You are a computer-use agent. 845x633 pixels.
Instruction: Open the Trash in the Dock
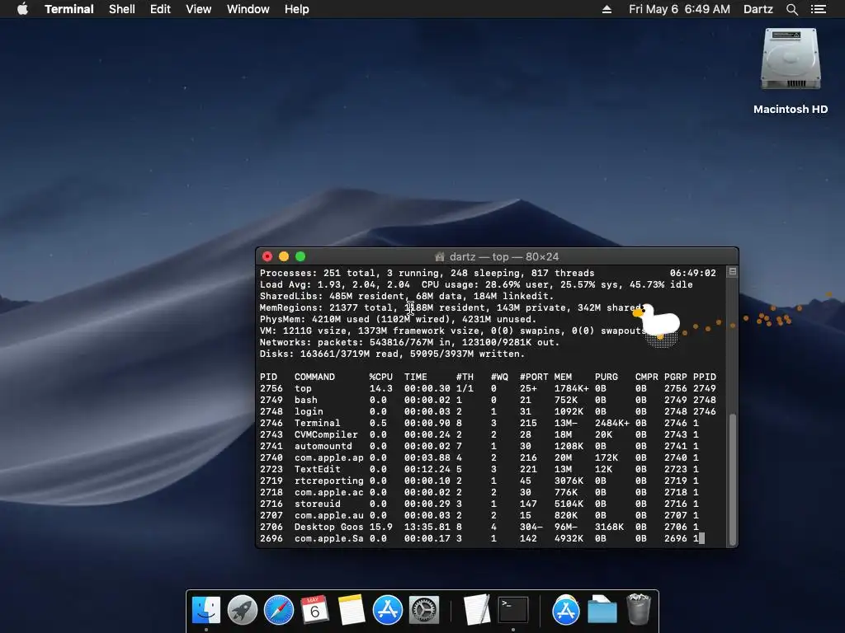[x=639, y=611]
